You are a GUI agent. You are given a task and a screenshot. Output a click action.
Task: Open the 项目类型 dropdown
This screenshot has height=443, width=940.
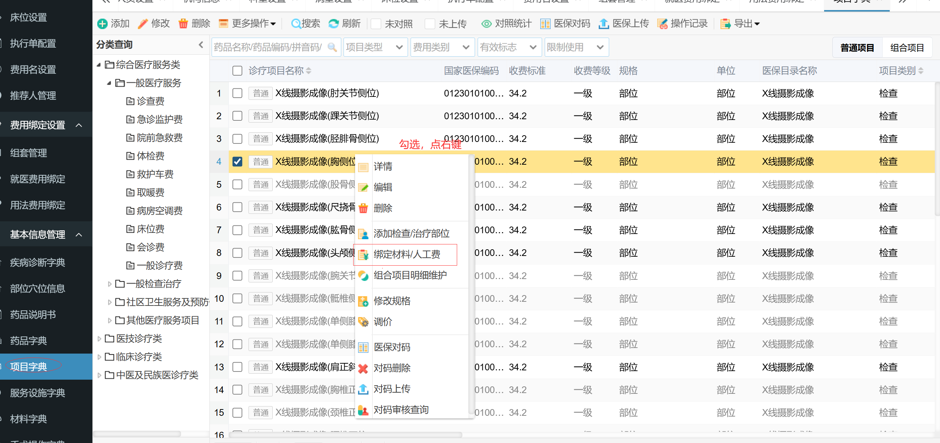pos(375,47)
